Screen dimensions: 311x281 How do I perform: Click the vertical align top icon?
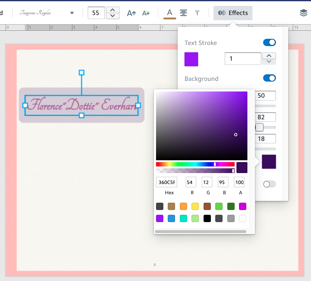tap(197, 13)
